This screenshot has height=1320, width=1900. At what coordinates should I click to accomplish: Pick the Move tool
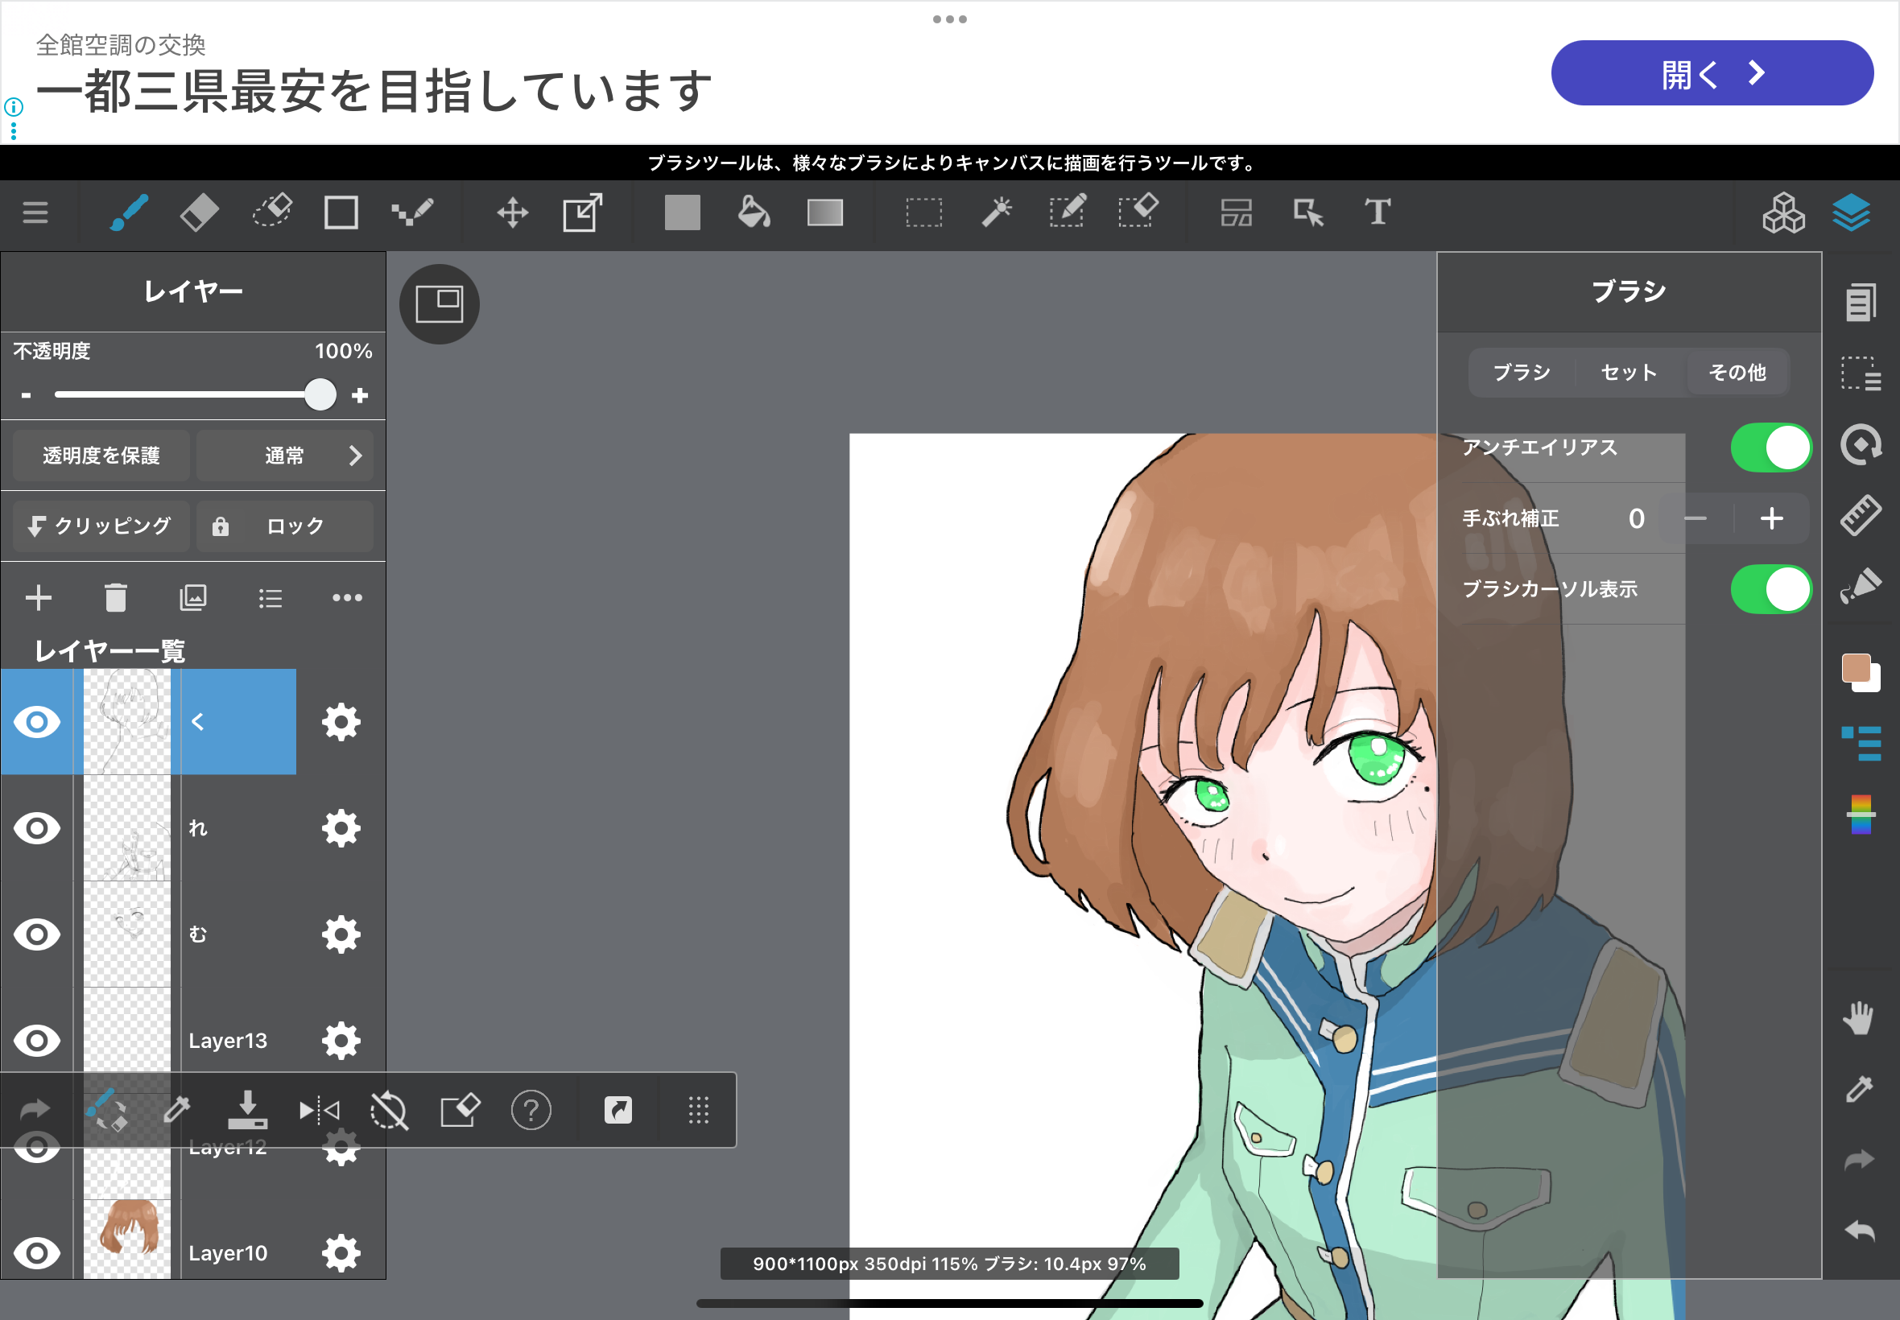click(513, 213)
